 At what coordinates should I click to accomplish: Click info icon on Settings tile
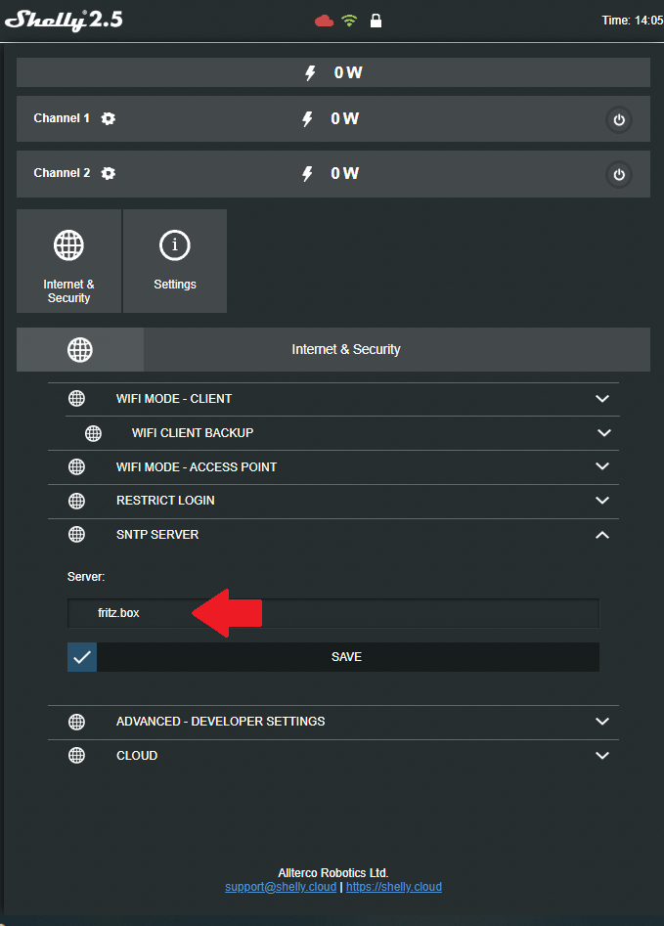pyautogui.click(x=175, y=244)
